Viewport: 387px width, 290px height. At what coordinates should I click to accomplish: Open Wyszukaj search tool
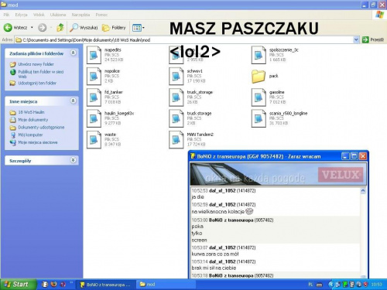click(x=84, y=28)
